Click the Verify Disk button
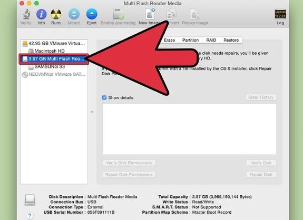303x220 pixels. tap(261, 163)
